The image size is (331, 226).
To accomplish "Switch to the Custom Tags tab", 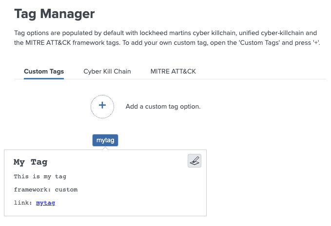I will click(x=44, y=72).
